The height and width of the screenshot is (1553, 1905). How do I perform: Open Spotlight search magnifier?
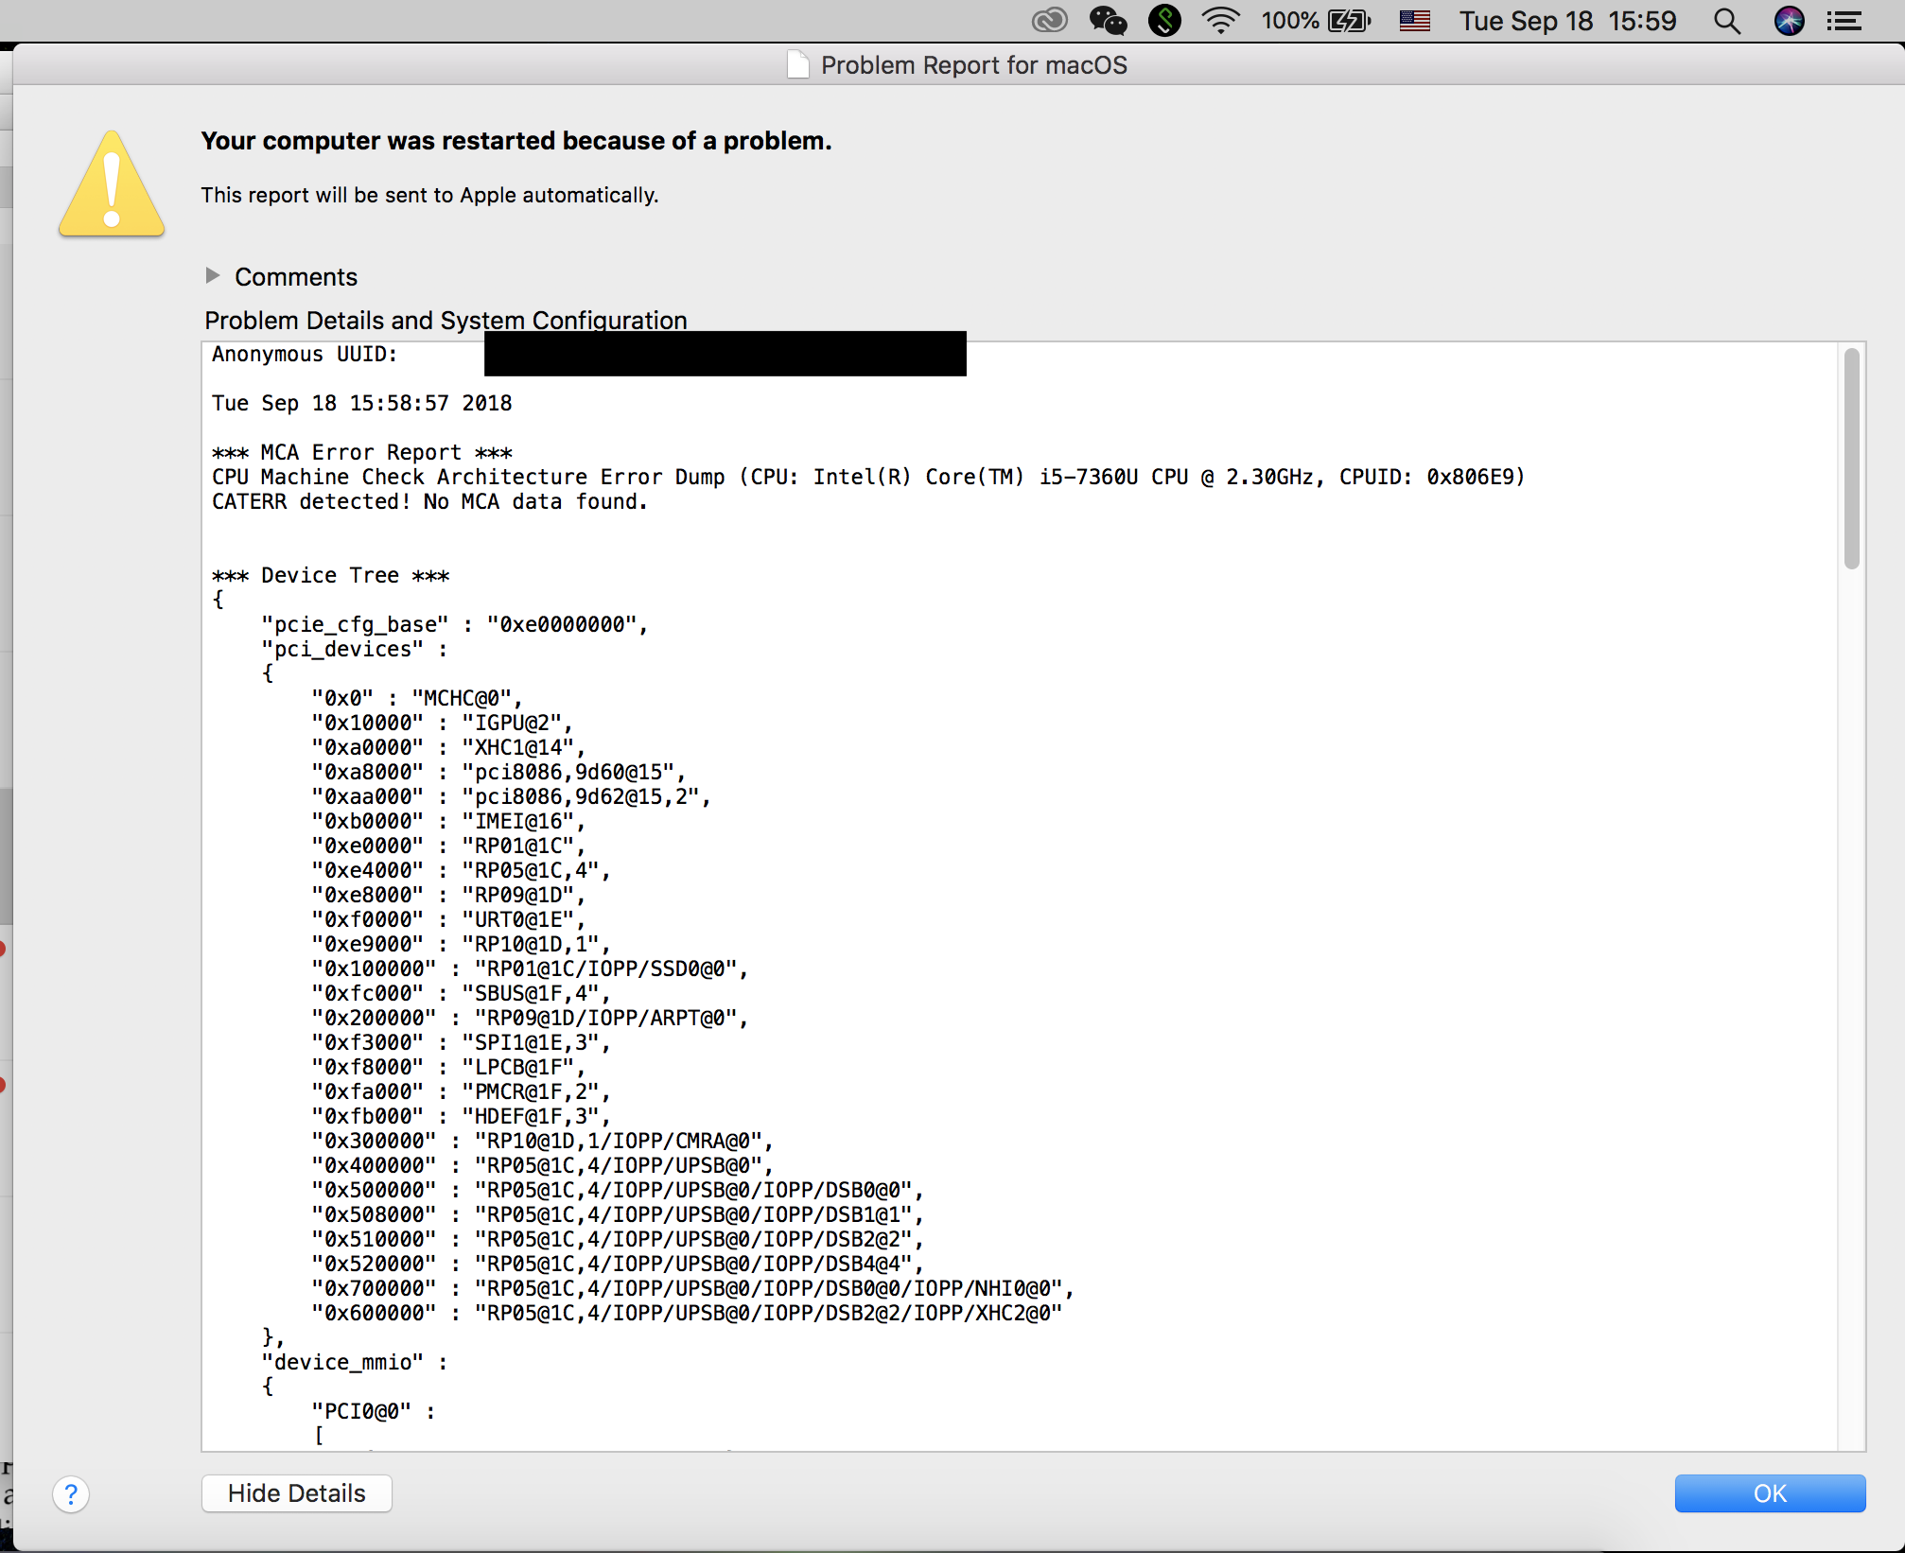click(x=1726, y=21)
